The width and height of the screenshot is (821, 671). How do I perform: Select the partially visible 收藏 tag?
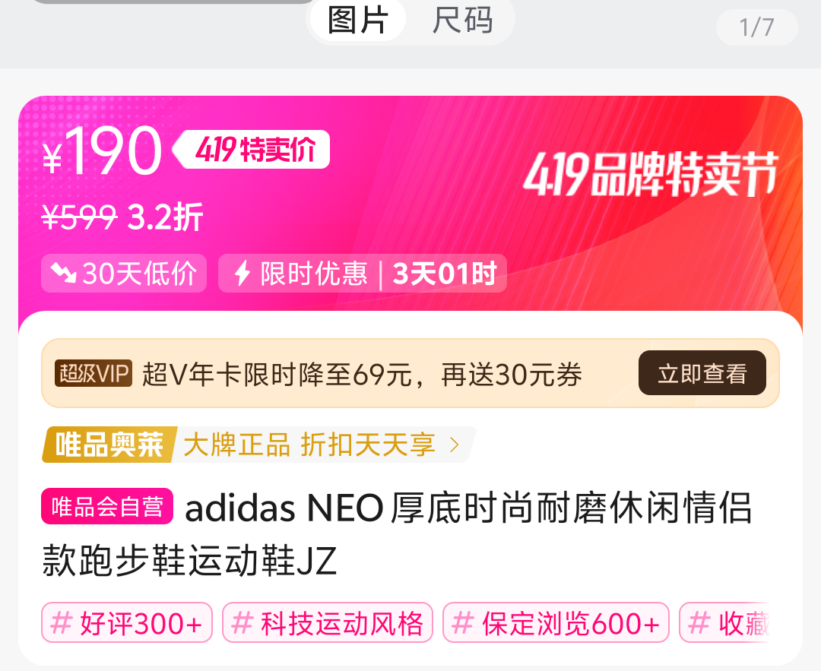pos(725,623)
